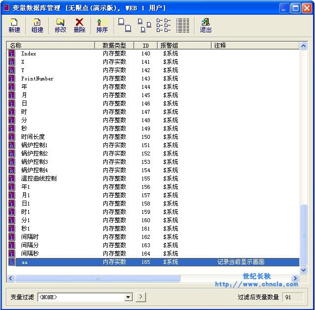Sort by 报警组 column header
Viewport: 315px width, 310px height.
point(184,46)
